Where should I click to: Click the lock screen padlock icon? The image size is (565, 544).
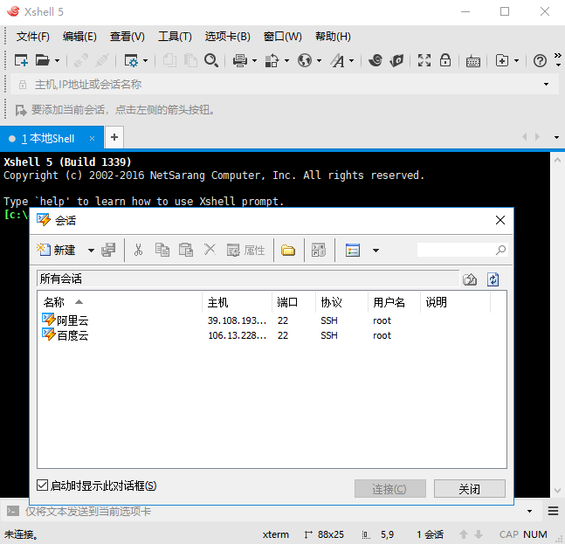(x=445, y=60)
